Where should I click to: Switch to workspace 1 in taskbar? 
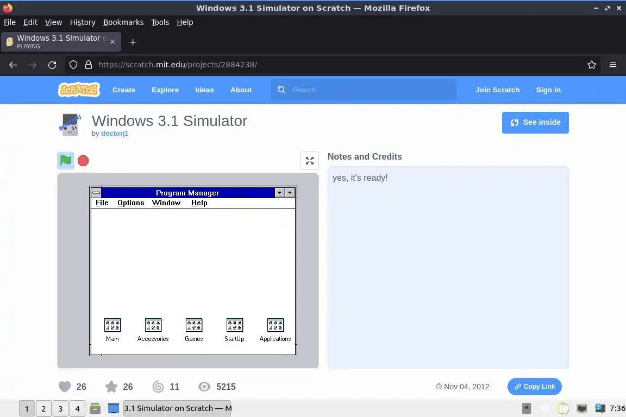27,409
